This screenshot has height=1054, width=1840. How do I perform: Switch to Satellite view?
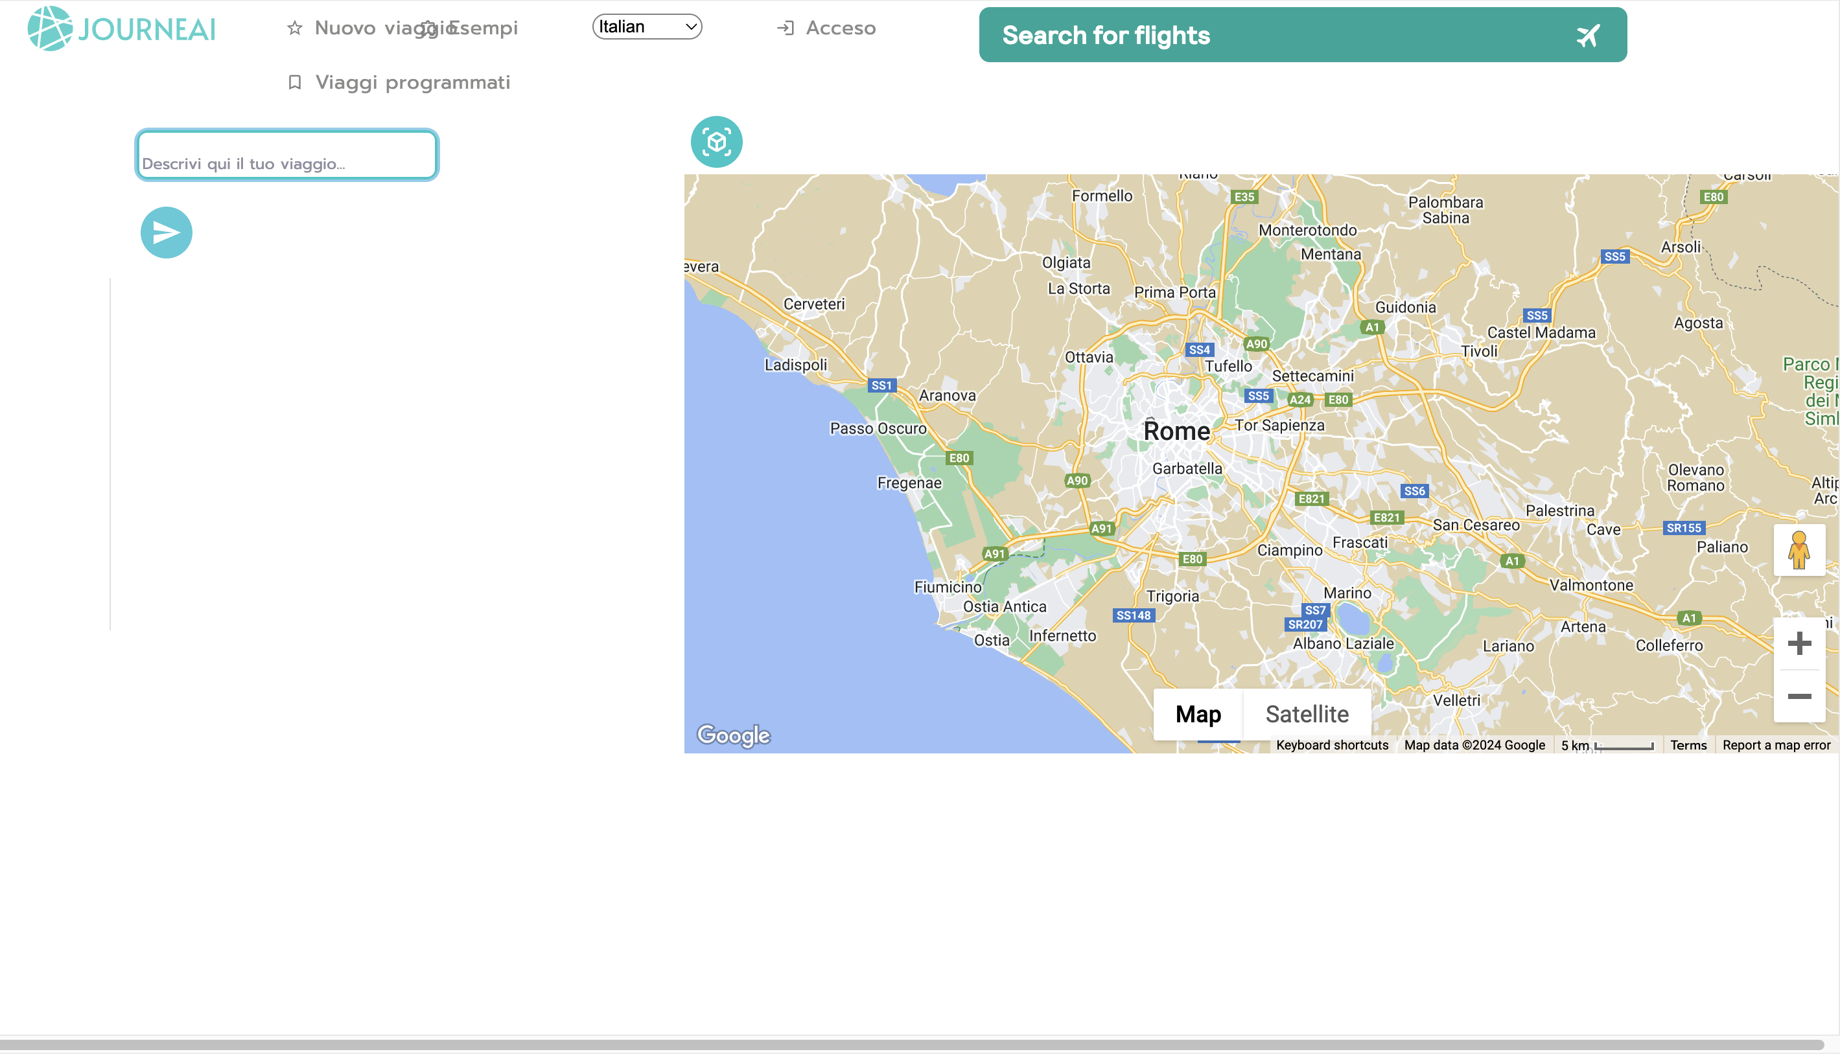1307,714
